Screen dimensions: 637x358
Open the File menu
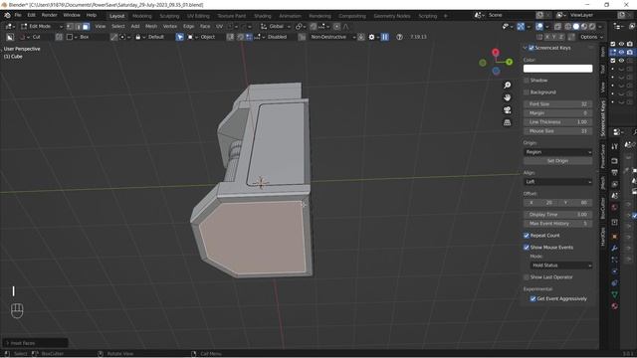(18, 16)
